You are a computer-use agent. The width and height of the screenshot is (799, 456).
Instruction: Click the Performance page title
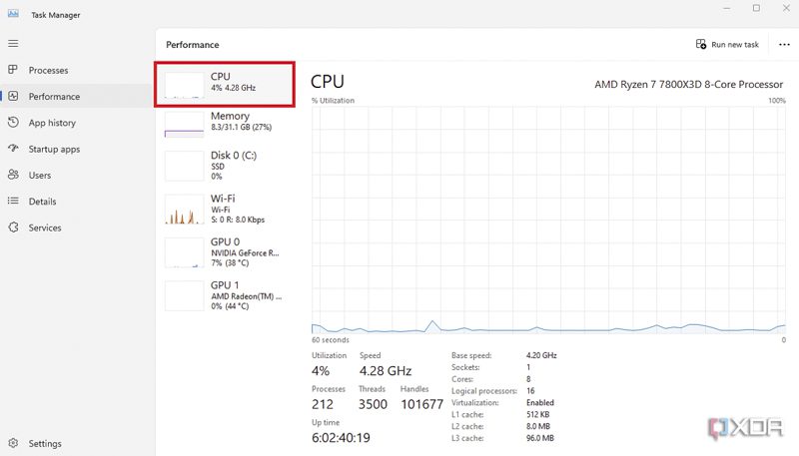point(192,45)
